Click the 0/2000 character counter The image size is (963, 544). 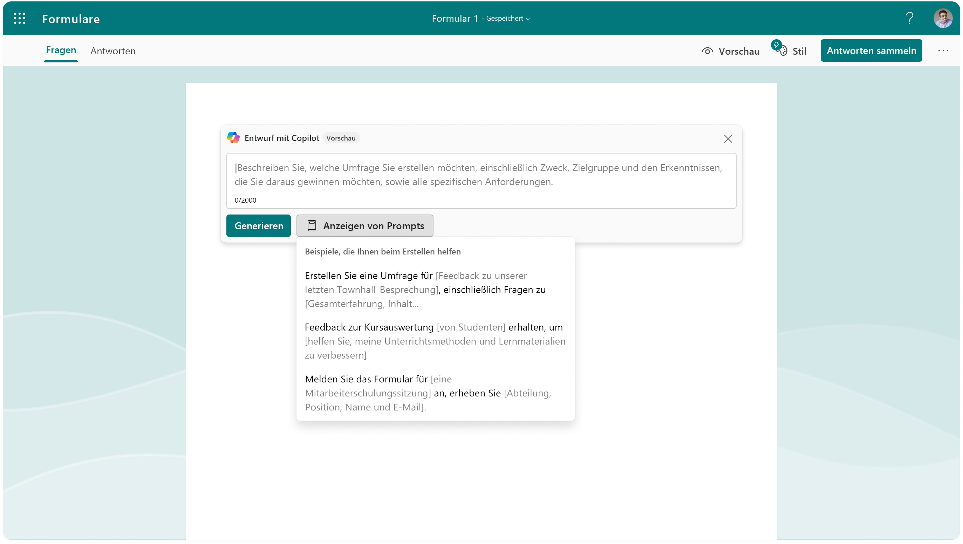tap(245, 200)
